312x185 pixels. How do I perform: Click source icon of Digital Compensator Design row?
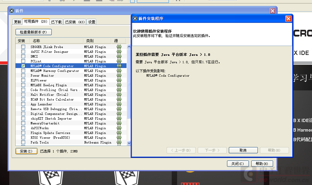pyautogui.click(x=119, y=114)
